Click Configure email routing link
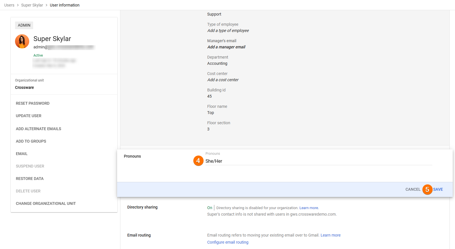The width and height of the screenshot is (455, 249). (x=228, y=242)
